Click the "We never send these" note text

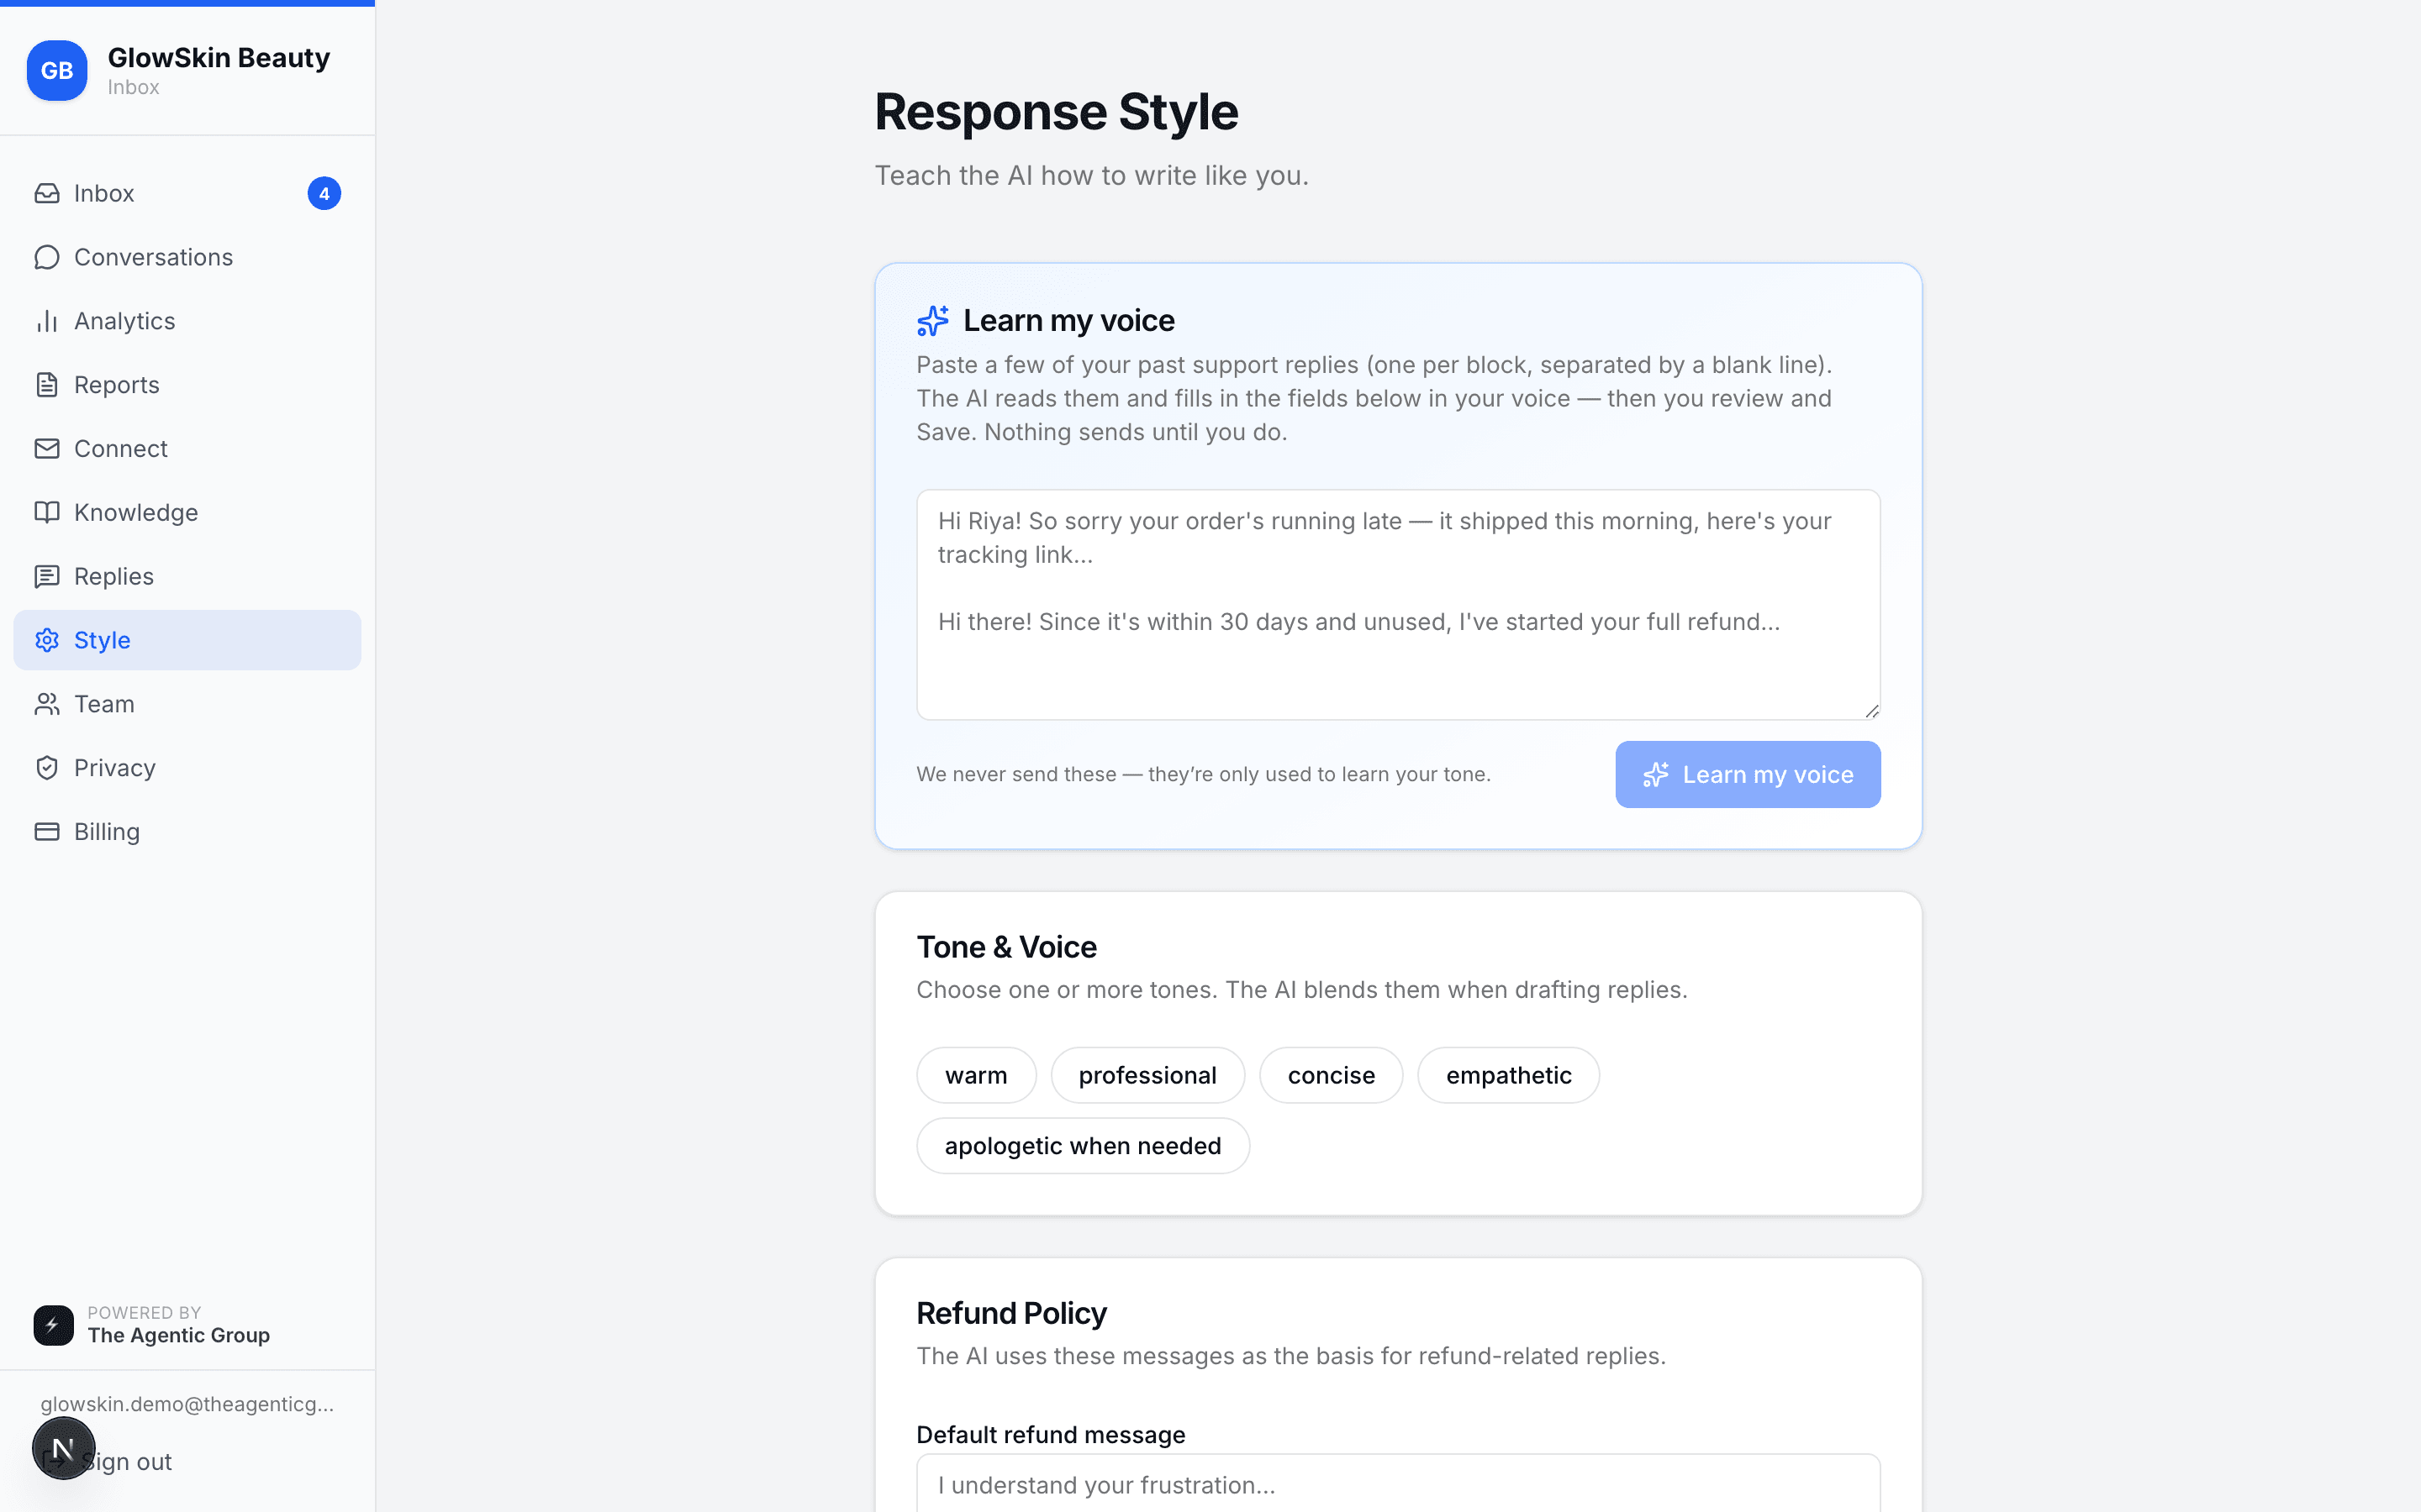coord(1204,774)
